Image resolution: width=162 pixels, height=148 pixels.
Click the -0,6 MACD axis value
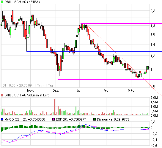tap(154, 146)
